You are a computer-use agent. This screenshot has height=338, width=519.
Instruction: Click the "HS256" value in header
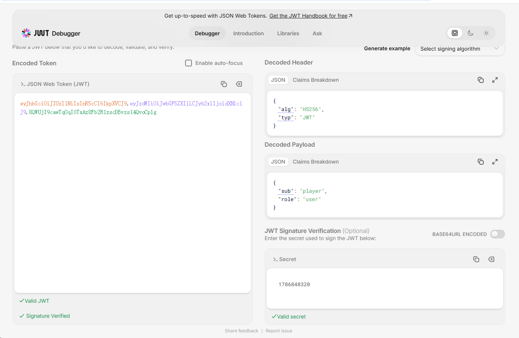pyautogui.click(x=310, y=109)
